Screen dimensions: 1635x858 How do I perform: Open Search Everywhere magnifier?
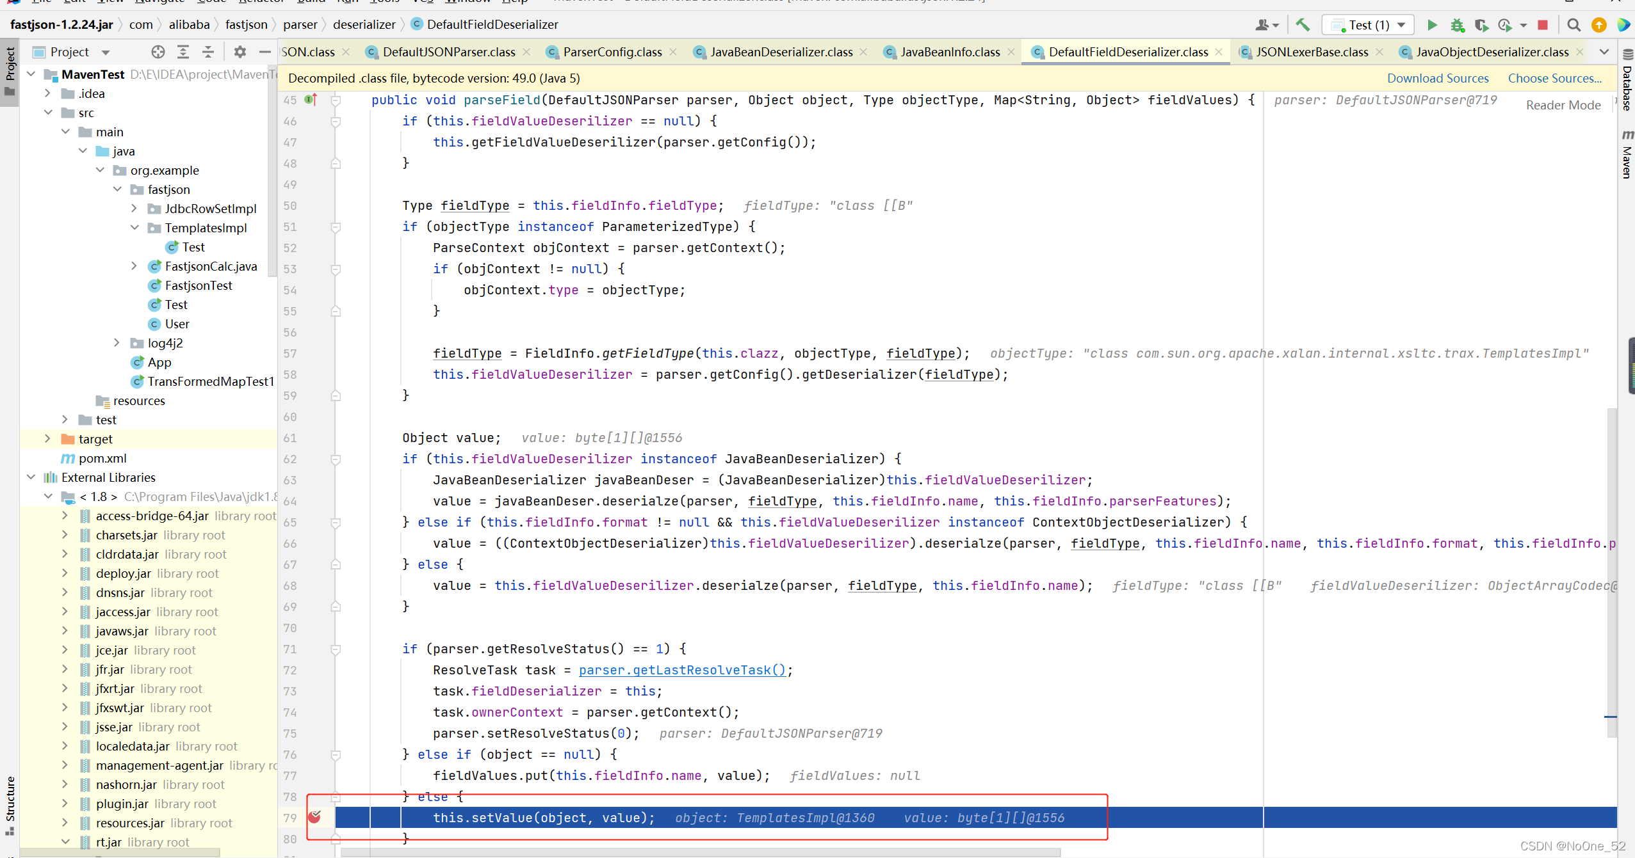(x=1573, y=25)
